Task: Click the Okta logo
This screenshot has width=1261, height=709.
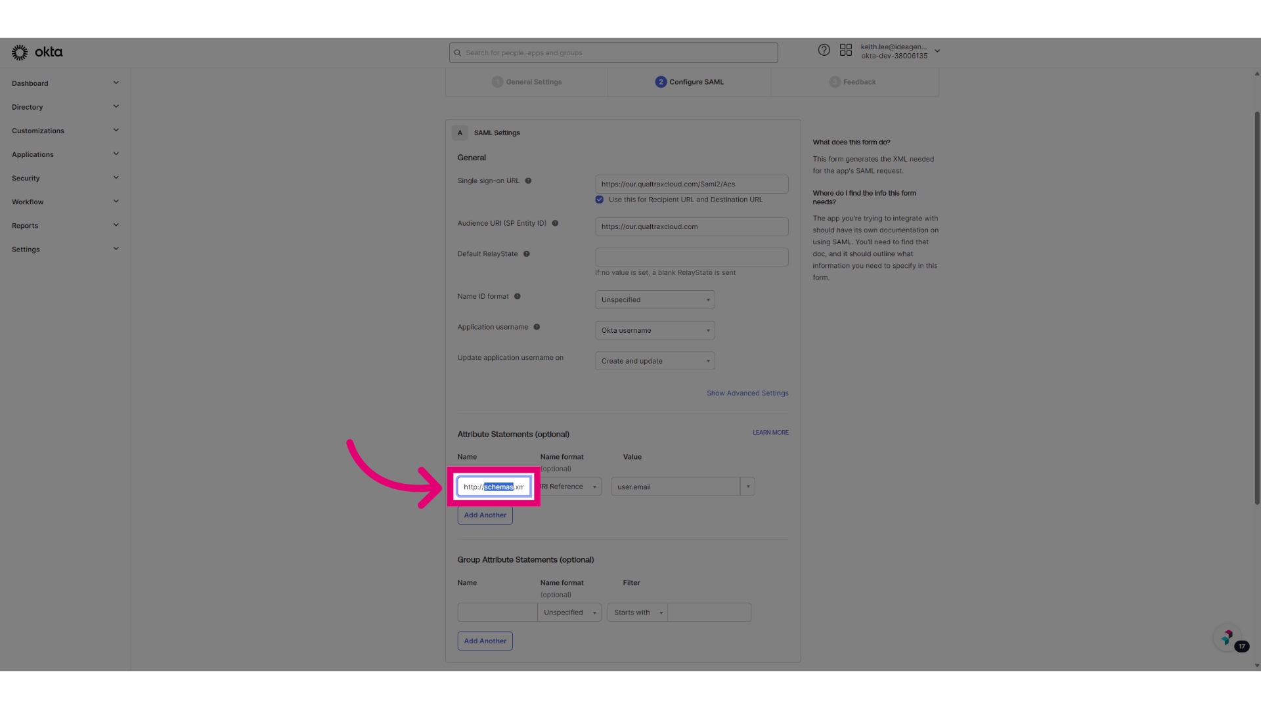Action: (x=37, y=53)
